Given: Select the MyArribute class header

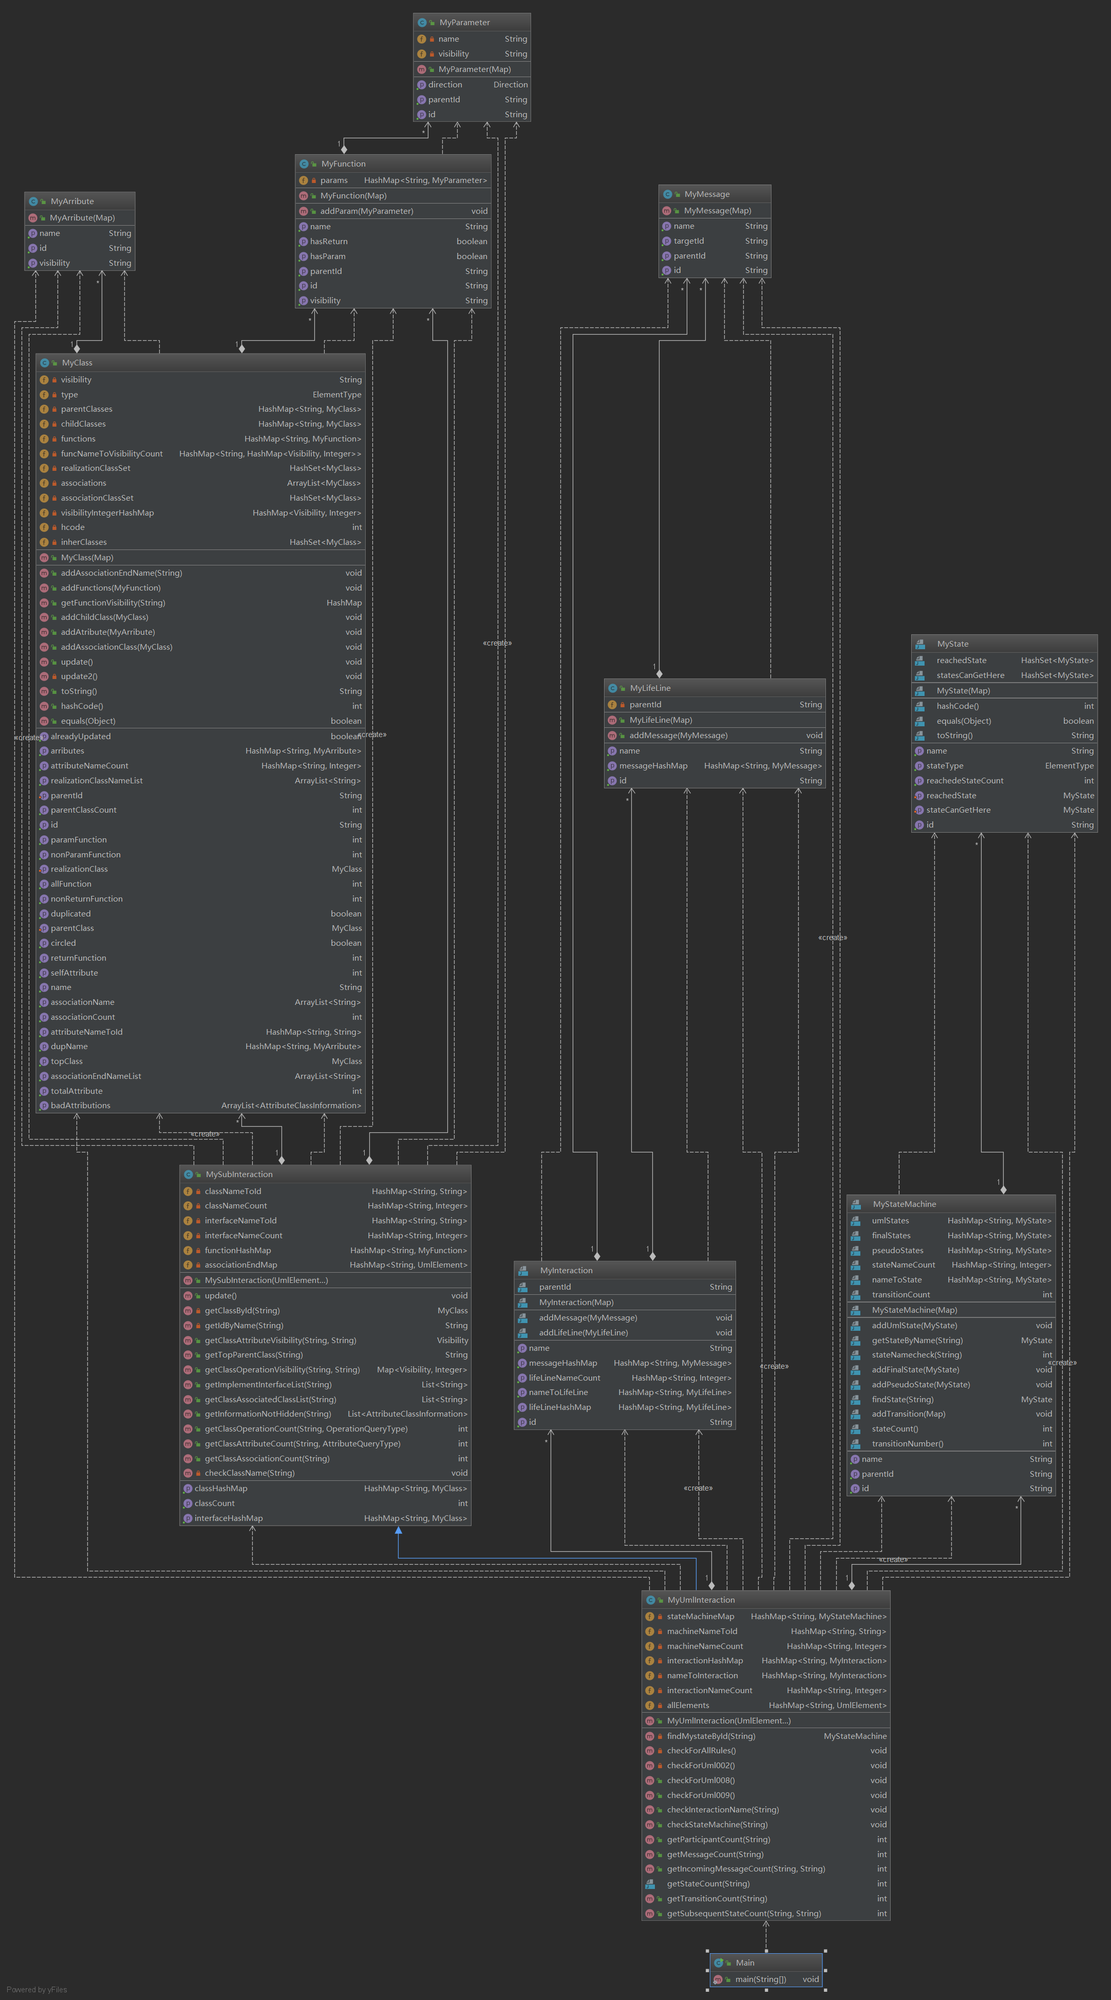Looking at the screenshot, I should [72, 201].
